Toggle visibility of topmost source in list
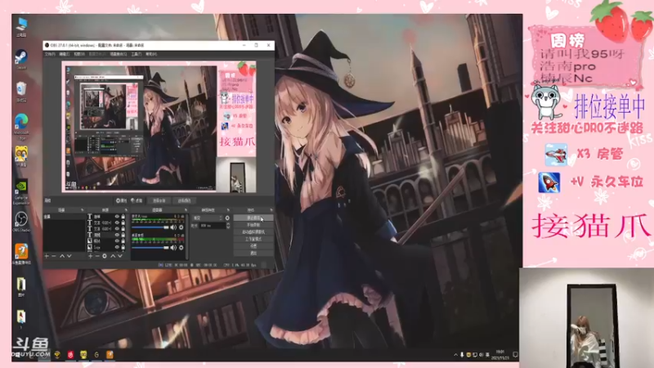The width and height of the screenshot is (654, 368). click(x=117, y=217)
